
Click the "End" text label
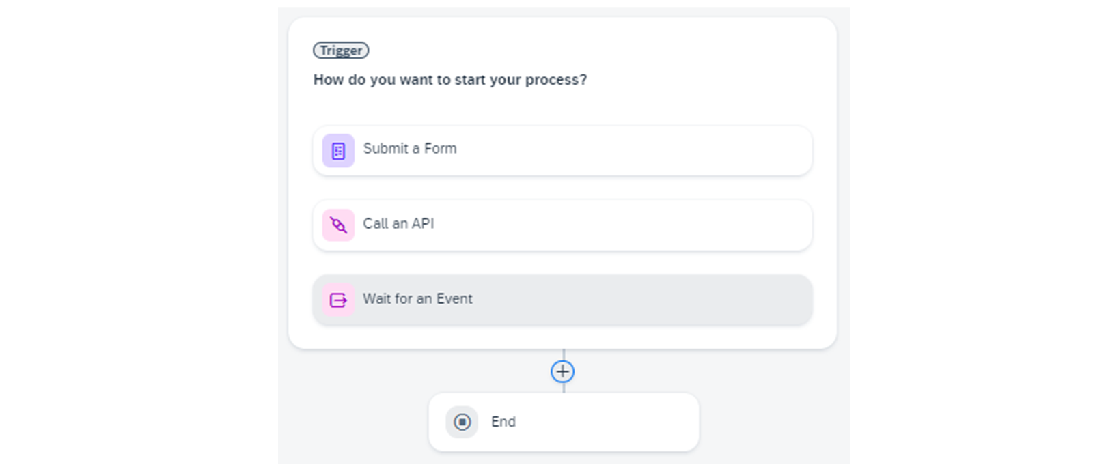tap(503, 422)
